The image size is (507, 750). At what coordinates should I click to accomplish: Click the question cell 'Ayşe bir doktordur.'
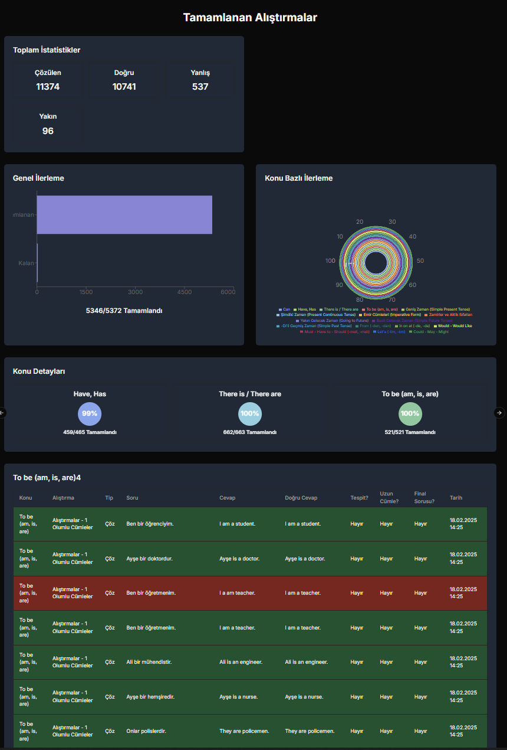click(x=149, y=559)
